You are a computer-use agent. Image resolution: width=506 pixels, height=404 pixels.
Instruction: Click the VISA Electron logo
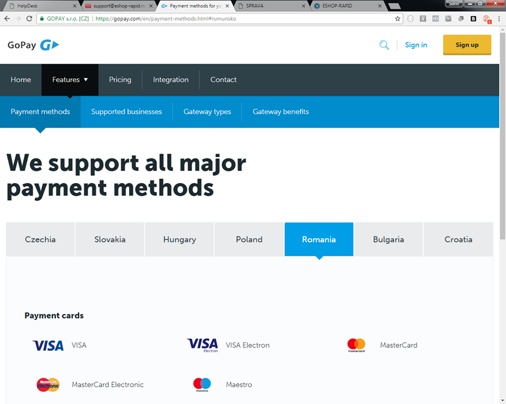(x=202, y=345)
